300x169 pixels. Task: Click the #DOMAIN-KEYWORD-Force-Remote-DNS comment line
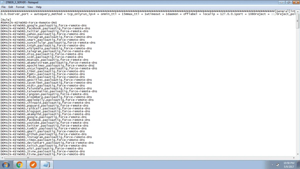[x=29, y=23]
